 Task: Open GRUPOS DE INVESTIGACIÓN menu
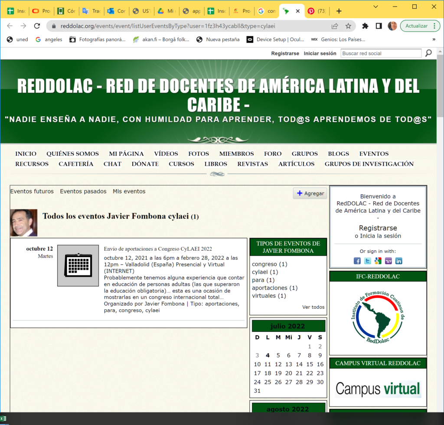pos(369,164)
